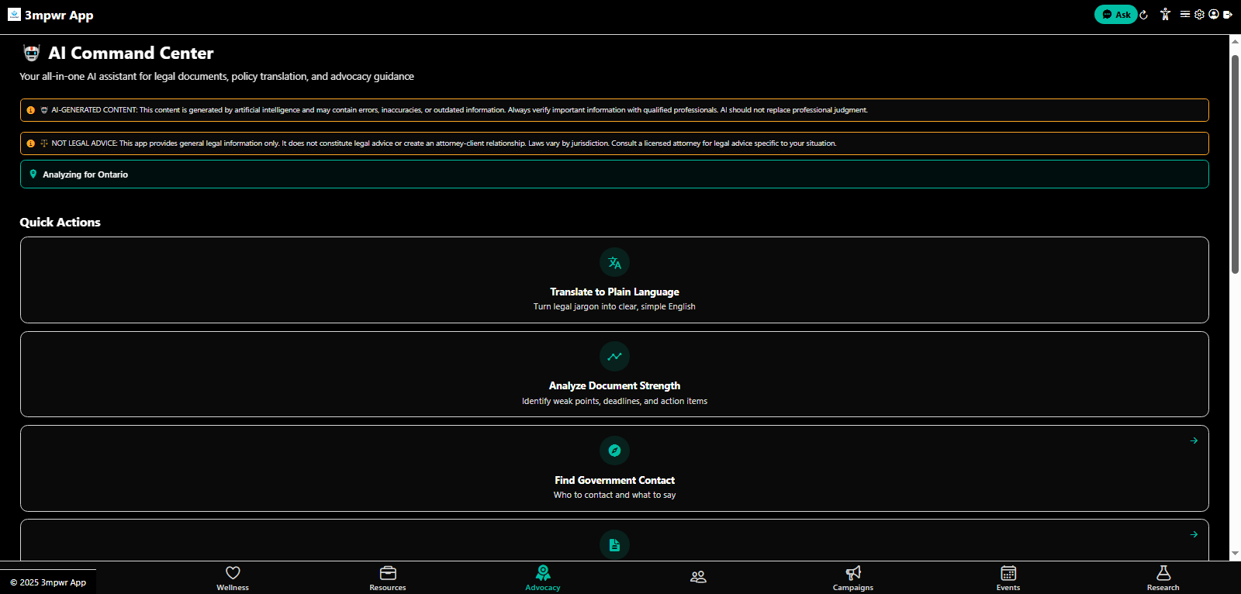Click the 3mpwr App title
The height and width of the screenshot is (594, 1241).
(59, 16)
